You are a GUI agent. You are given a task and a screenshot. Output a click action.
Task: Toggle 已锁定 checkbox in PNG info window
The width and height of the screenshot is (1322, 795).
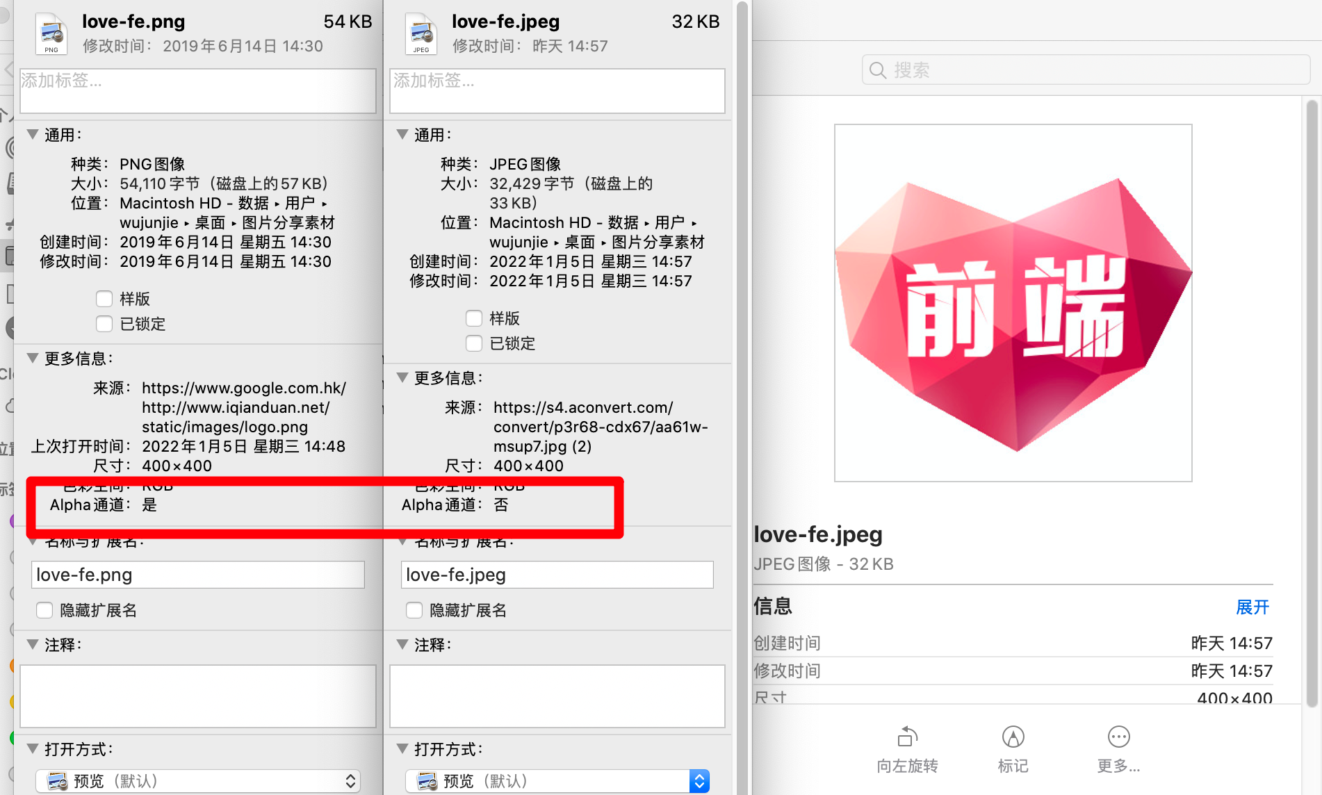(104, 324)
